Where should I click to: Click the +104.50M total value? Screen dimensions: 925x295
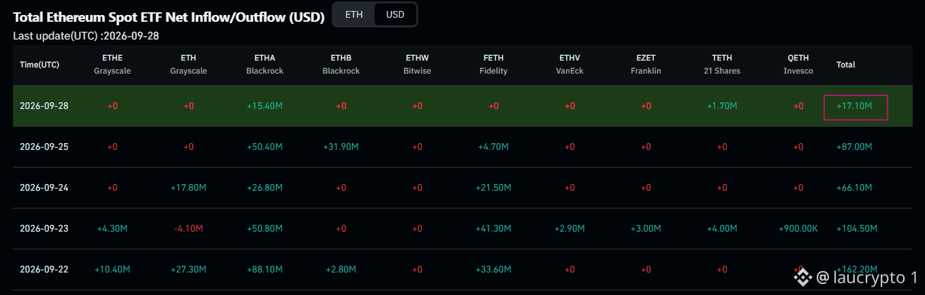[857, 228]
